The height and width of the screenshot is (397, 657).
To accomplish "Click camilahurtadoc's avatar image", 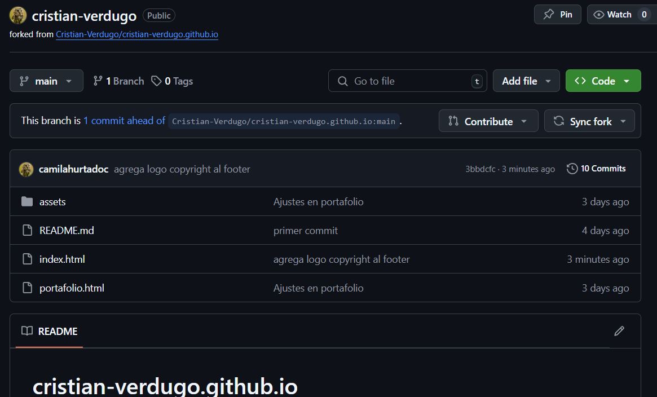I will 26,169.
